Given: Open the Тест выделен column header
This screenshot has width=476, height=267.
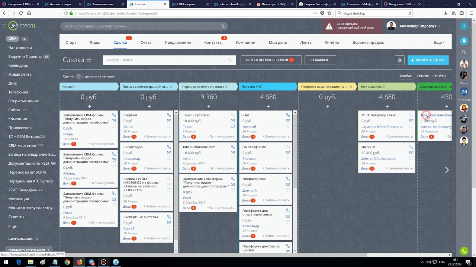Looking at the screenshot, I should [387, 87].
